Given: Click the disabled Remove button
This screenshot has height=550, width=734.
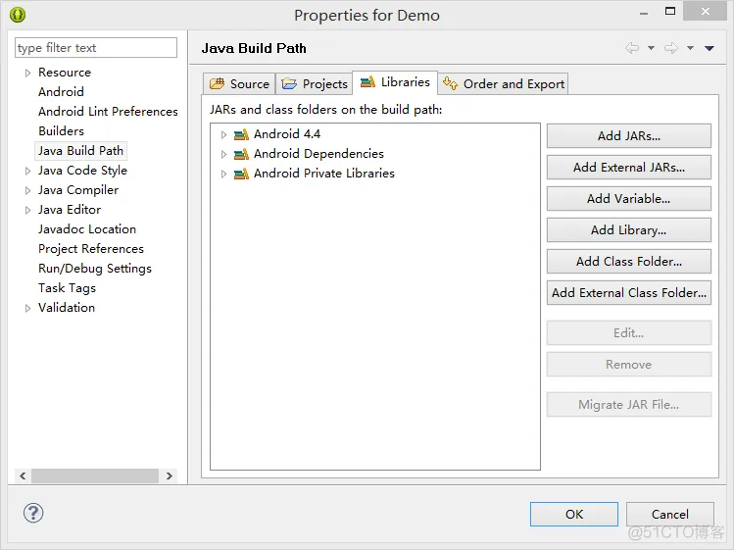Looking at the screenshot, I should click(629, 365).
